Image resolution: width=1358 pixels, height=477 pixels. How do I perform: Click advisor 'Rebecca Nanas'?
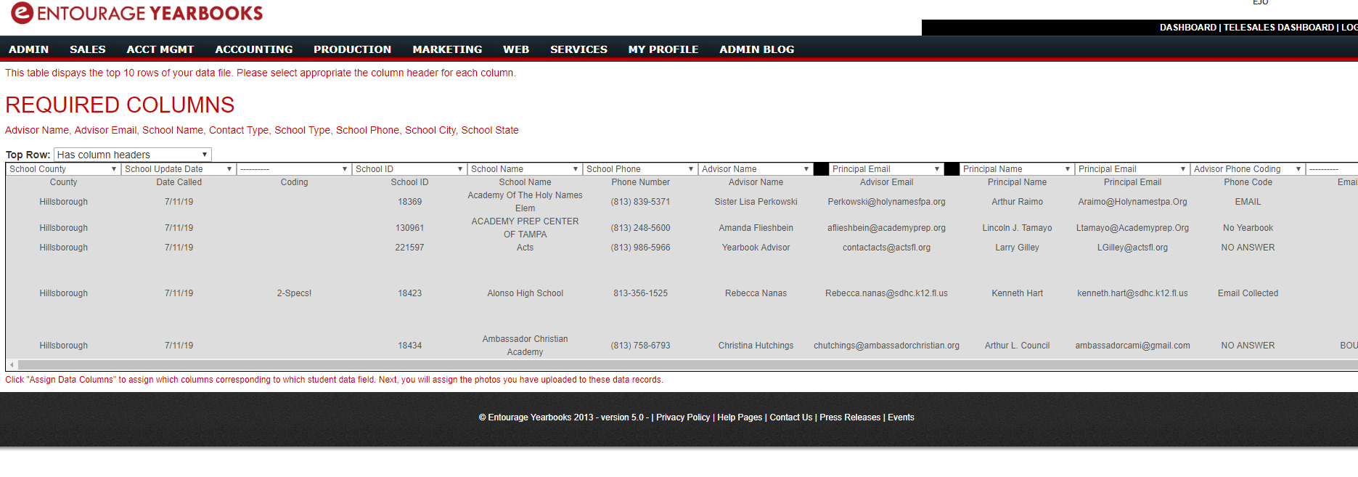point(756,293)
